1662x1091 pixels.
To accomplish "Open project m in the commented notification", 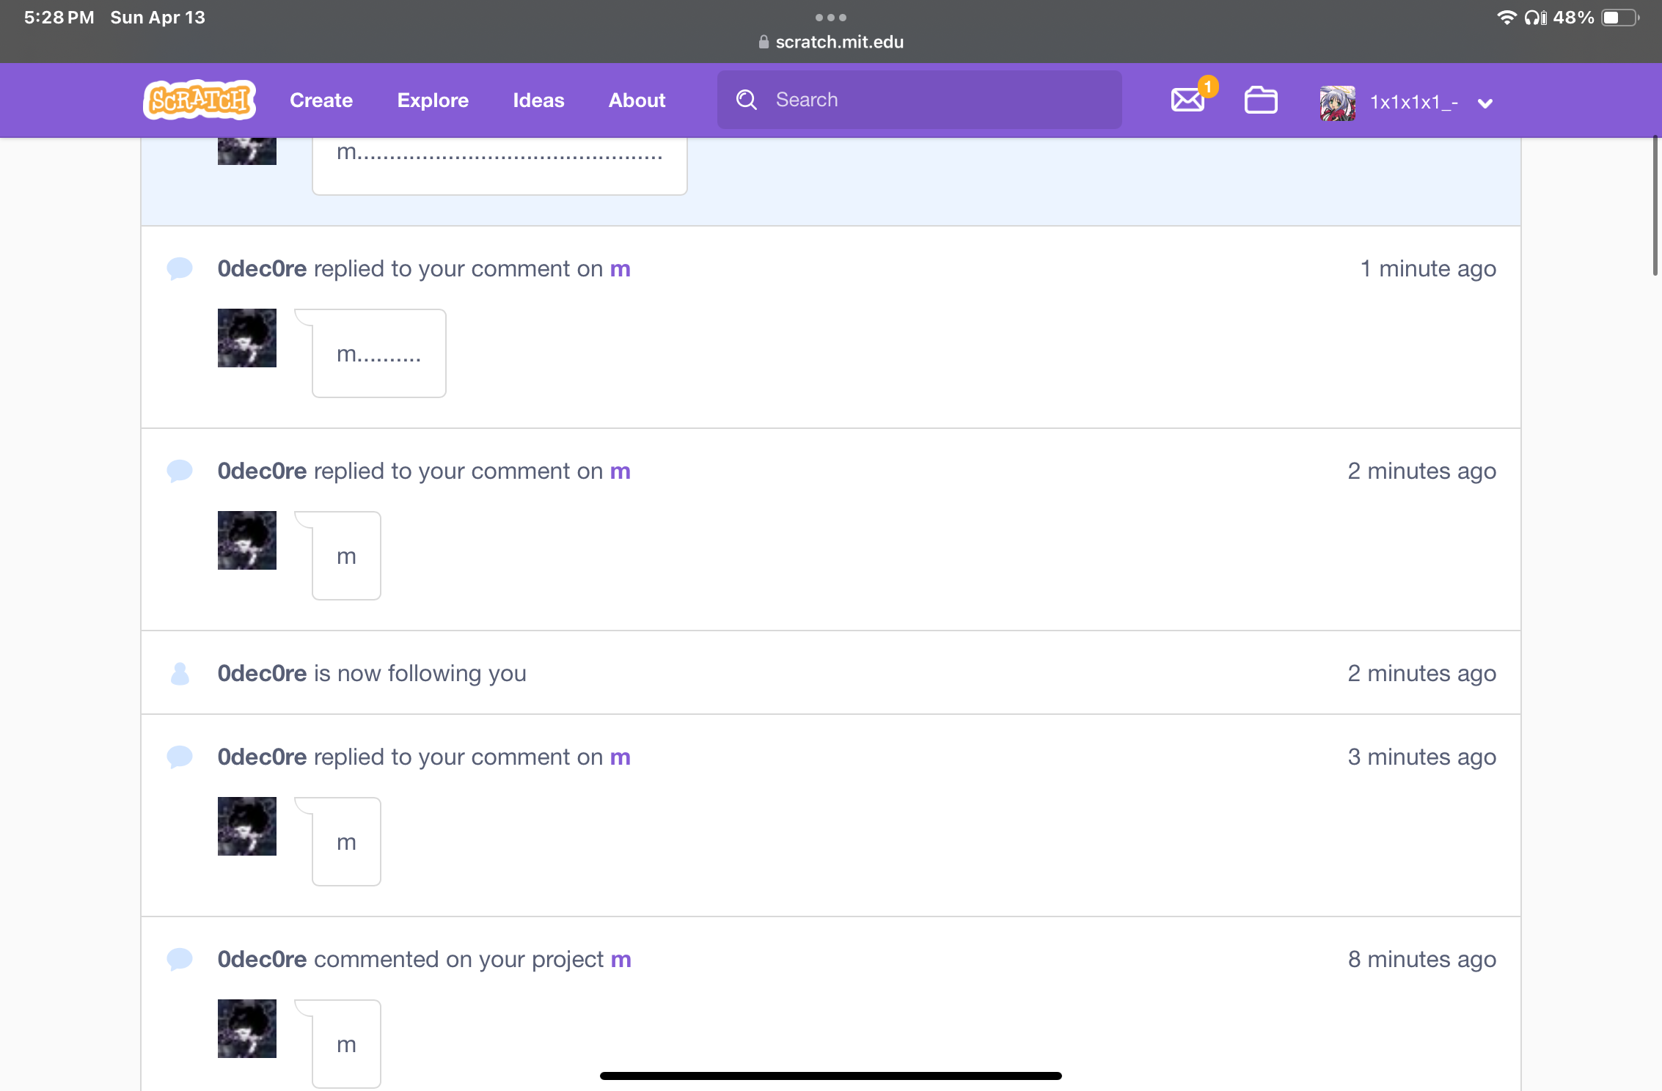I will click(621, 960).
